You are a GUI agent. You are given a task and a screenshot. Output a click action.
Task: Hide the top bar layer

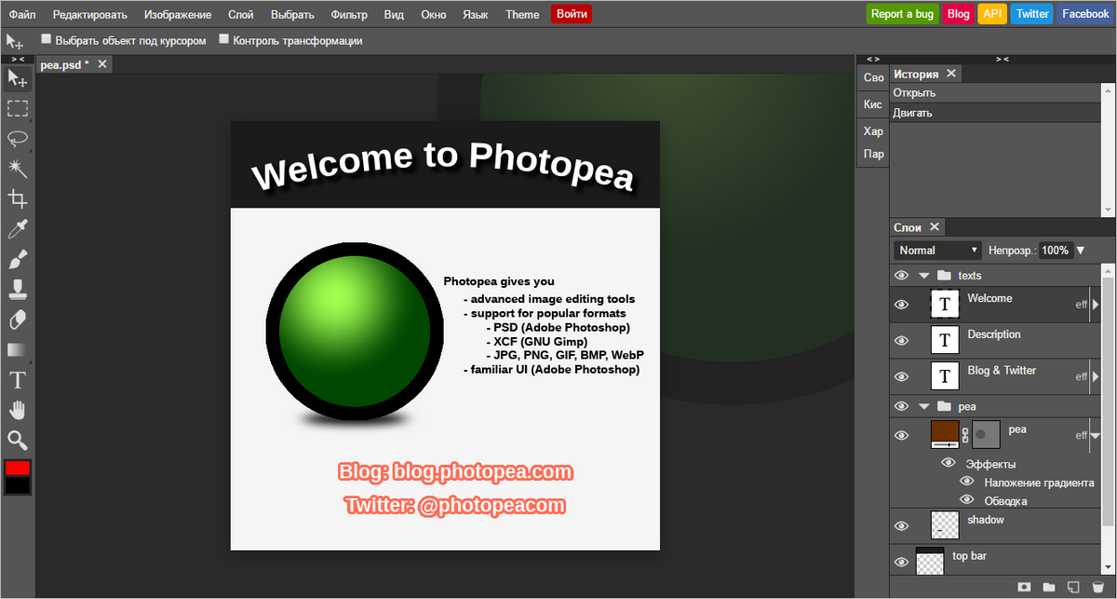[x=901, y=562]
